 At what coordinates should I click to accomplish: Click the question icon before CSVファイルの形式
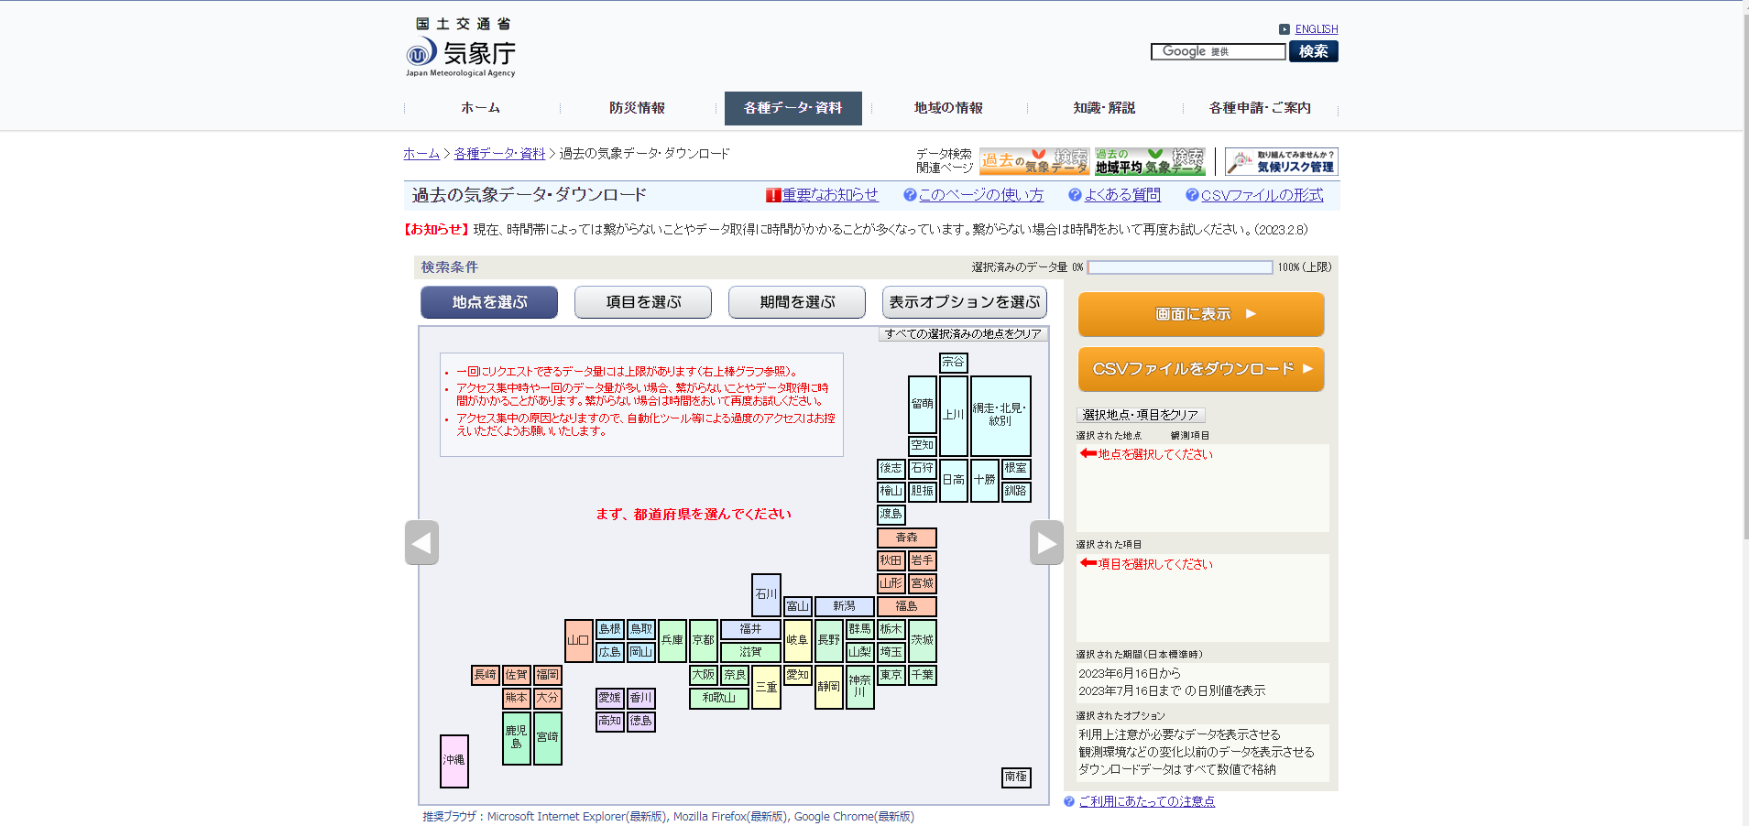pyautogui.click(x=1192, y=195)
